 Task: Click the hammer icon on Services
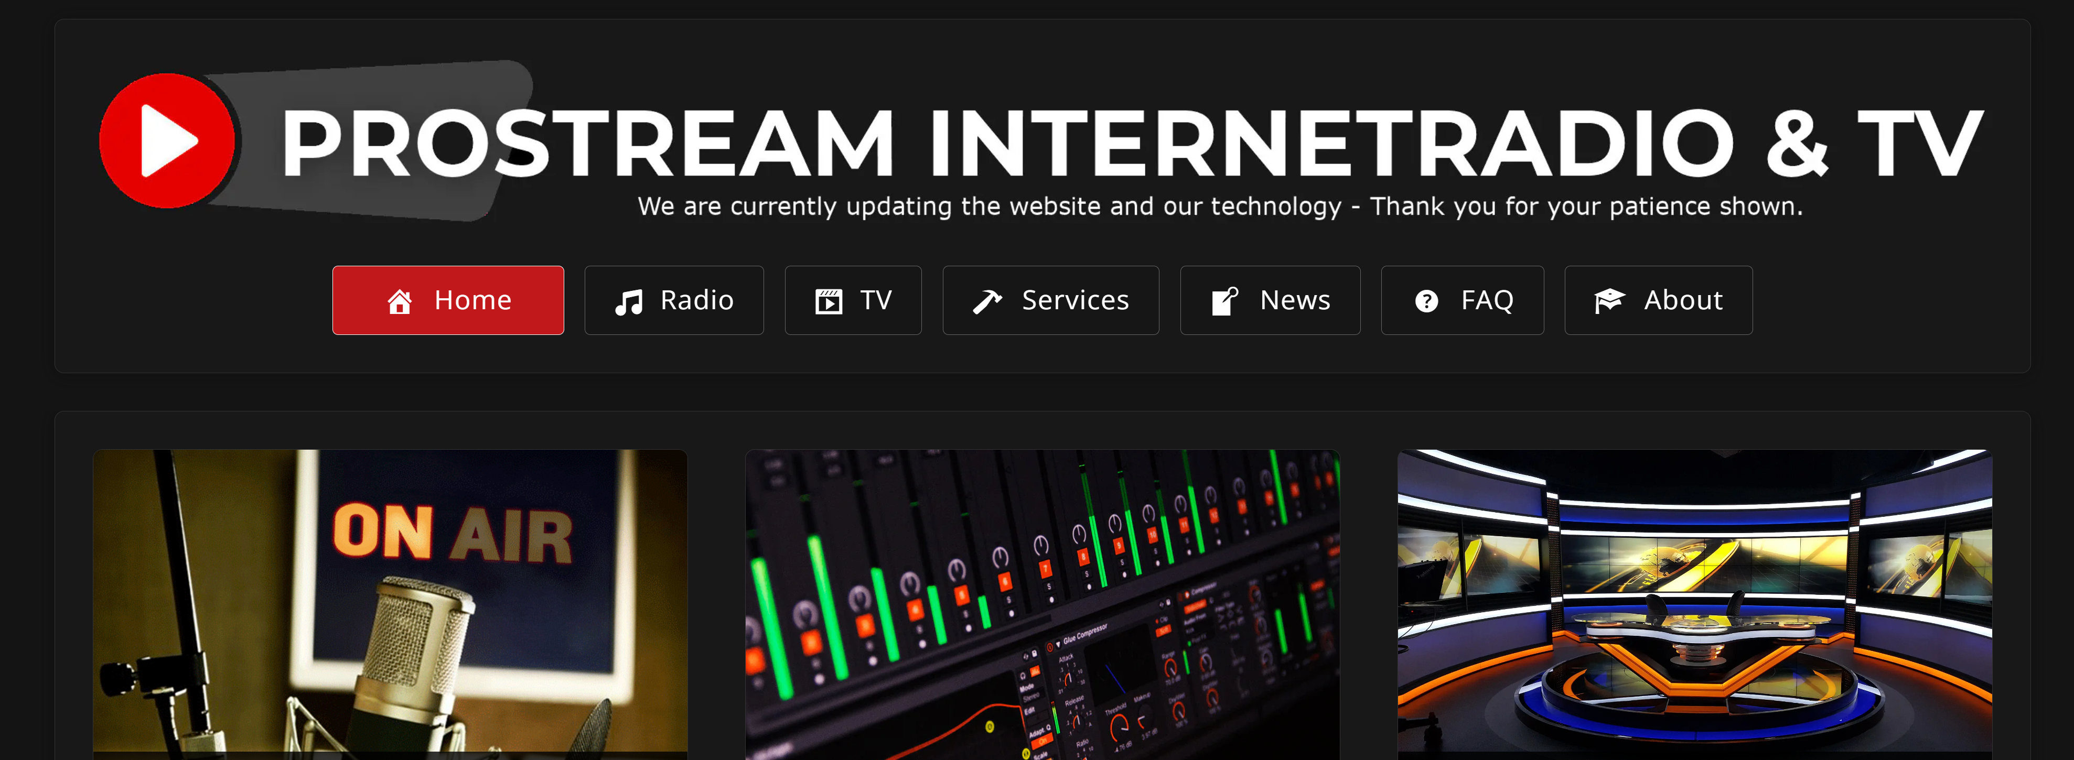[x=988, y=299]
